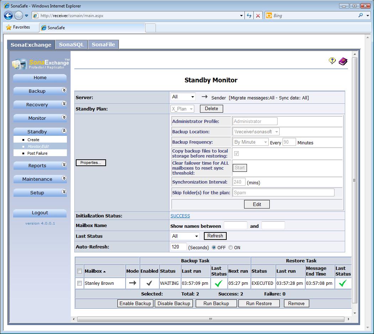The height and width of the screenshot is (334, 374).
Task: Toggle the select-all mailboxes header checkbox
Action: click(79, 271)
